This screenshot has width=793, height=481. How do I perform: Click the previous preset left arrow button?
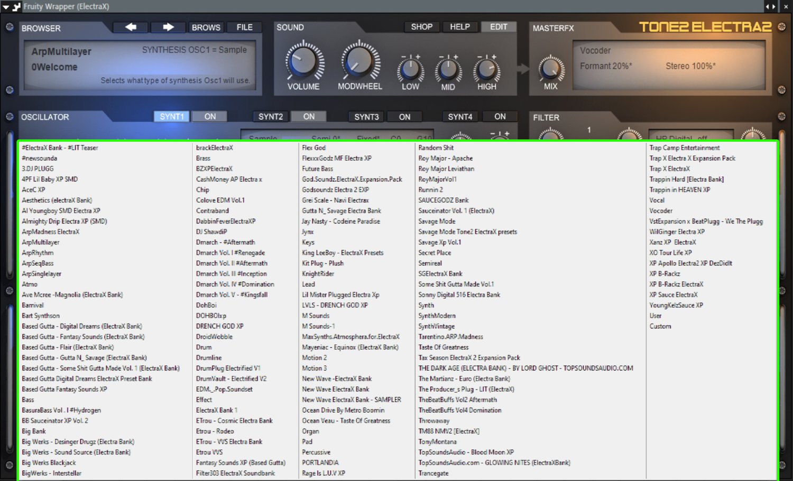131,27
